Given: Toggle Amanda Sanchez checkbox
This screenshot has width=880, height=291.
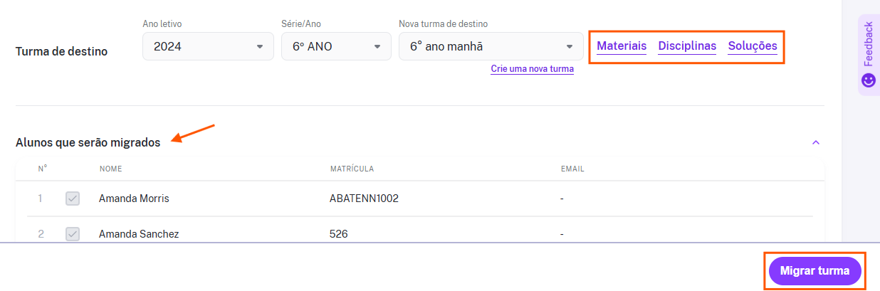Looking at the screenshot, I should [x=73, y=234].
